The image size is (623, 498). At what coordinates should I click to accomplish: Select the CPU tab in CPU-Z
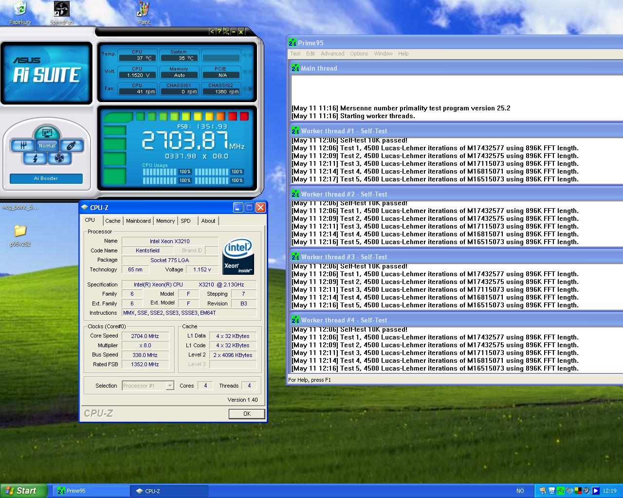coord(90,220)
